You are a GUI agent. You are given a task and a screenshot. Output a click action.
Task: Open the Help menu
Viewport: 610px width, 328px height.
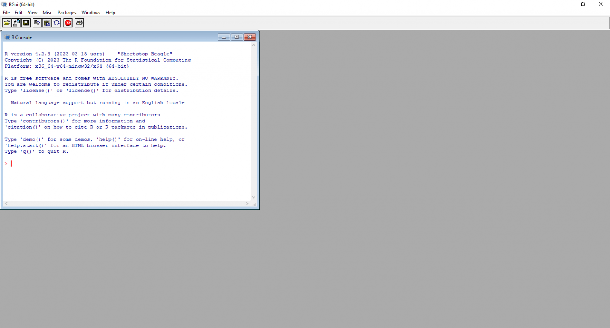pos(110,12)
